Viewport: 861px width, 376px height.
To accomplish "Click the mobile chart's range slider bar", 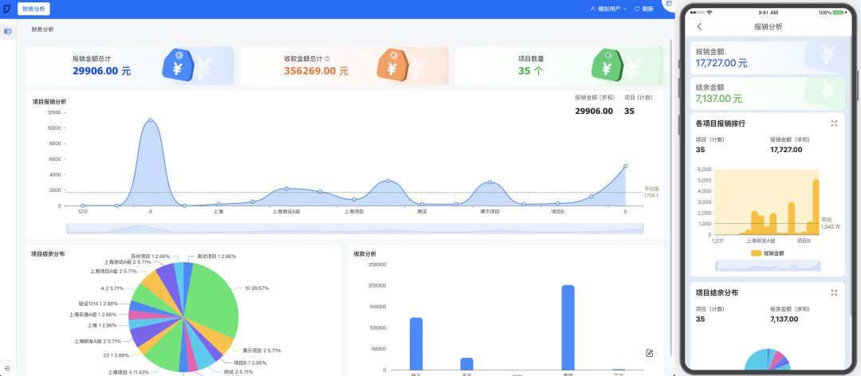I will click(x=768, y=266).
